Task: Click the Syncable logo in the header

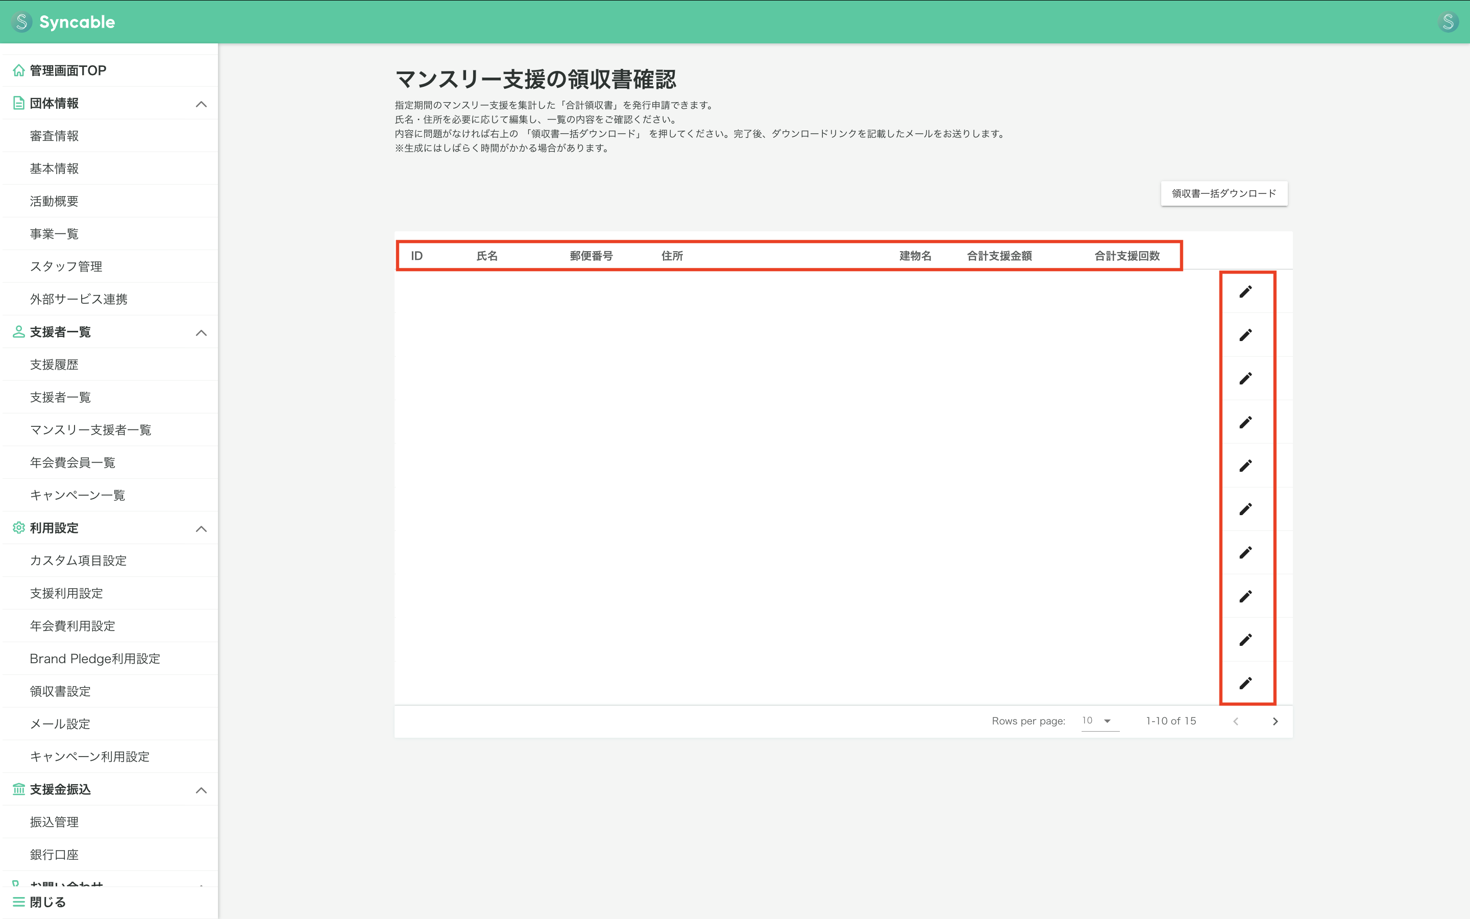Action: click(x=63, y=22)
